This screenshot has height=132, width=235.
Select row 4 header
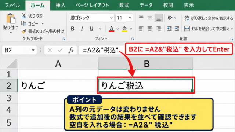tap(9, 110)
